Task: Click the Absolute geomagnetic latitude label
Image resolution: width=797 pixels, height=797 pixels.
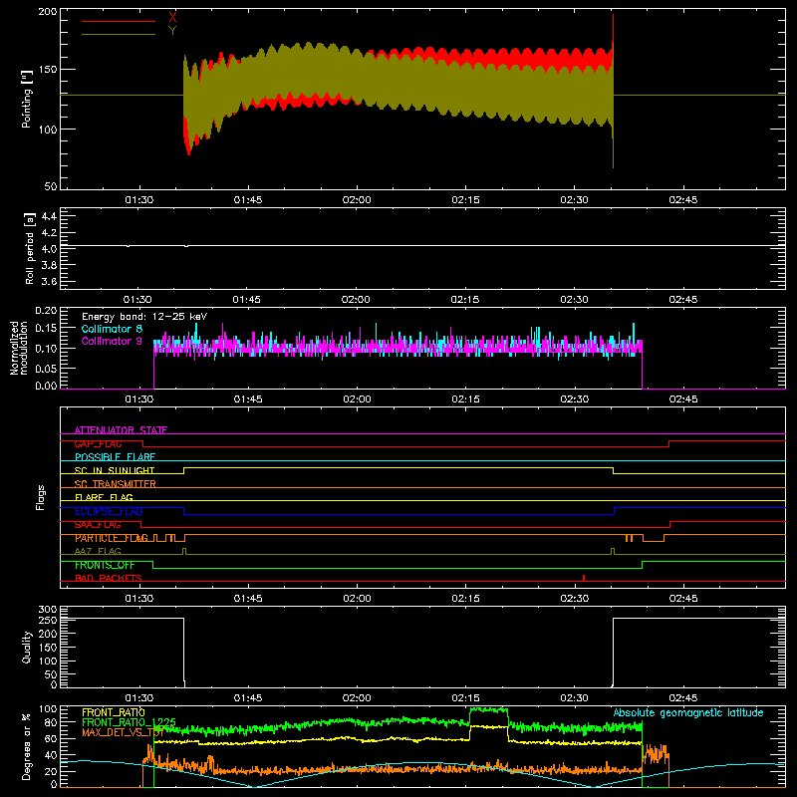Action: [x=688, y=712]
